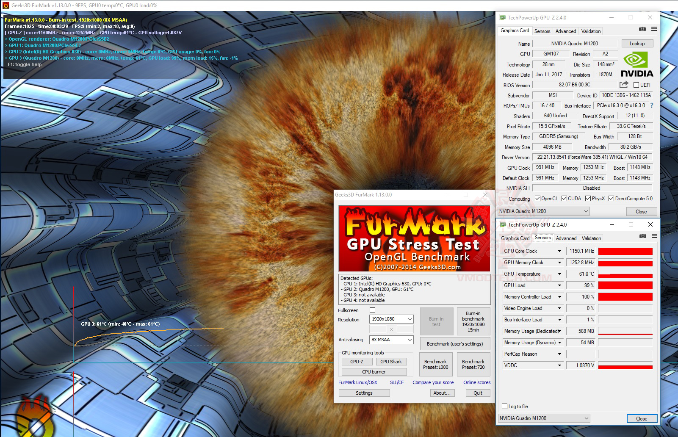Open the Online scores link
Image resolution: width=678 pixels, height=437 pixels.
(x=477, y=382)
